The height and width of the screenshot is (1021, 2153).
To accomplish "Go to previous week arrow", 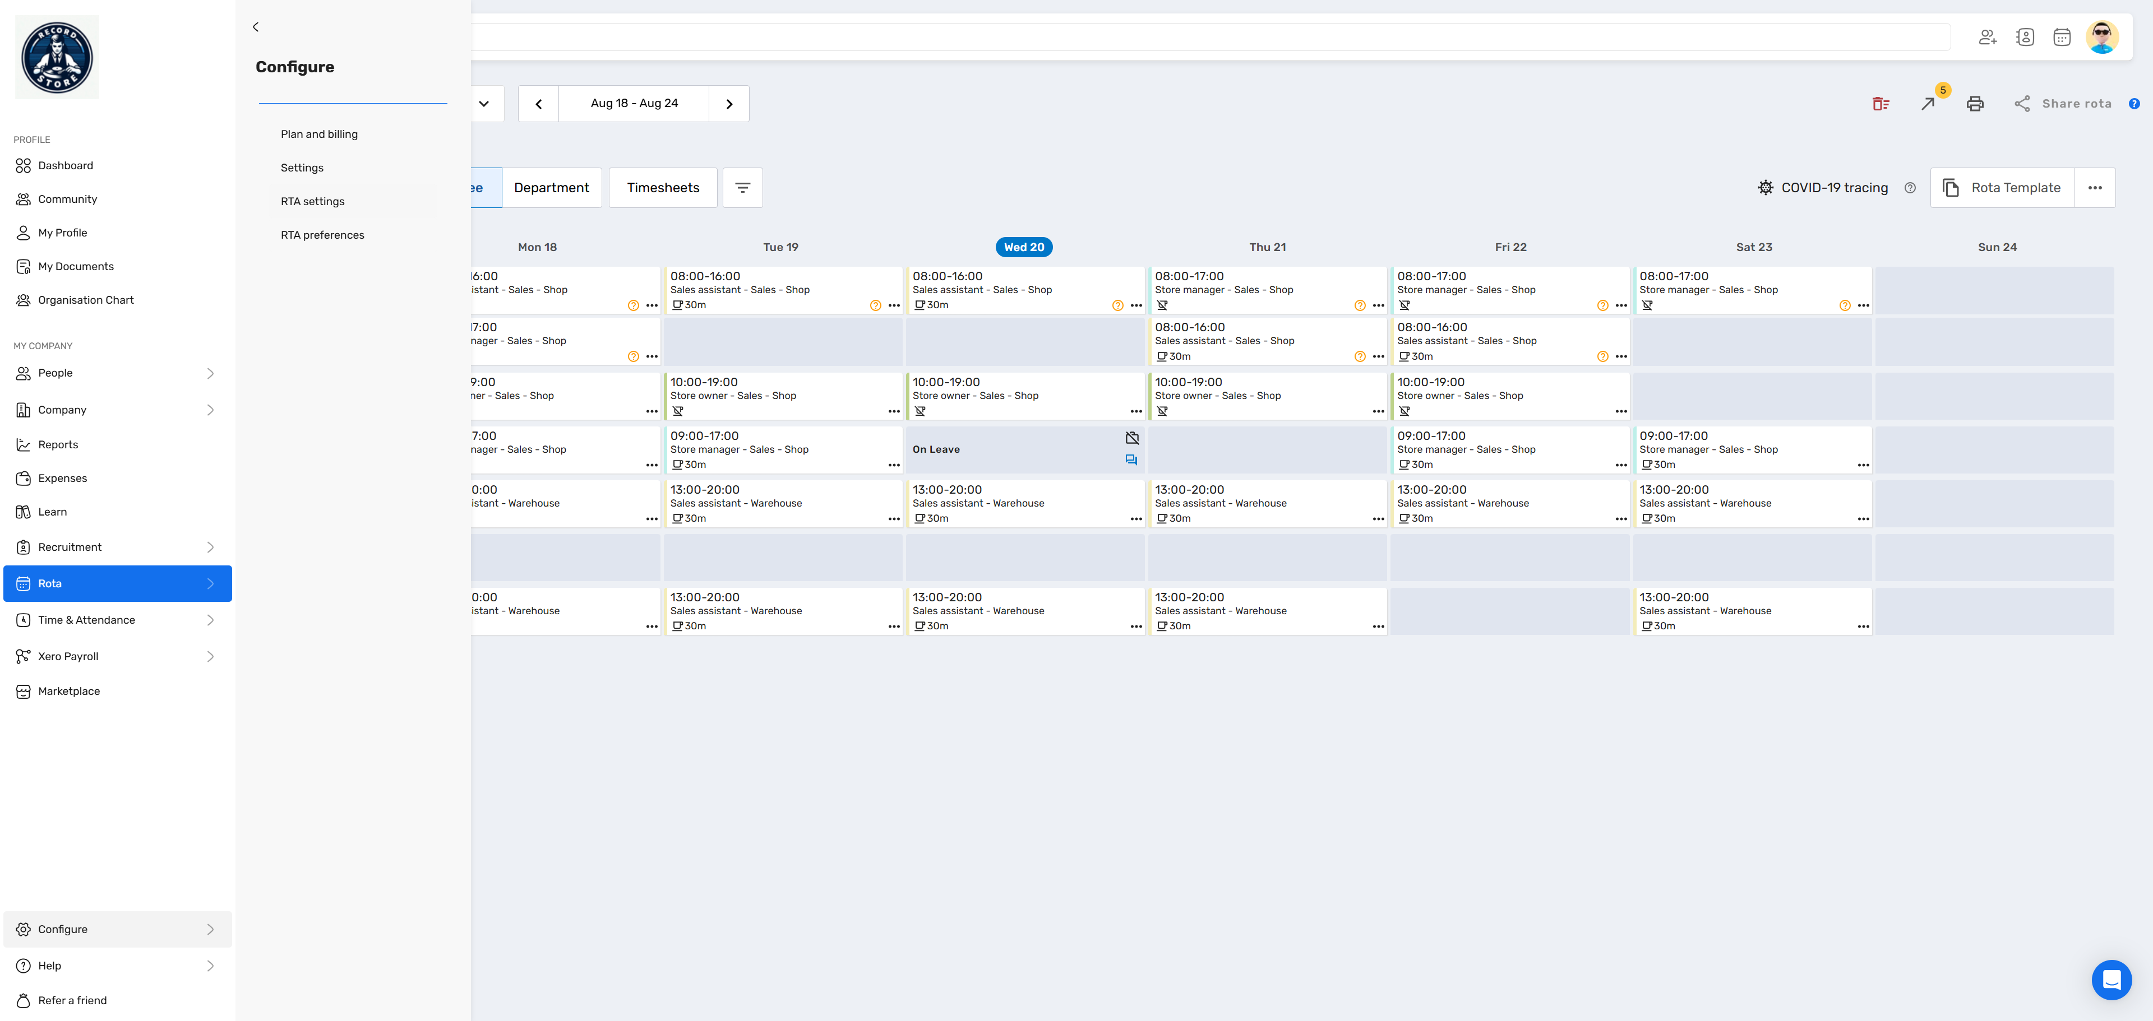I will point(538,104).
